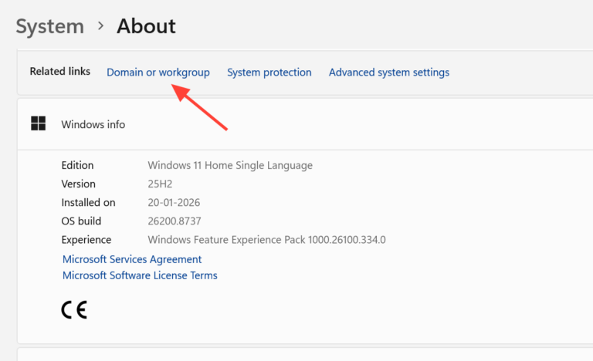Select the Installed on label

(89, 203)
